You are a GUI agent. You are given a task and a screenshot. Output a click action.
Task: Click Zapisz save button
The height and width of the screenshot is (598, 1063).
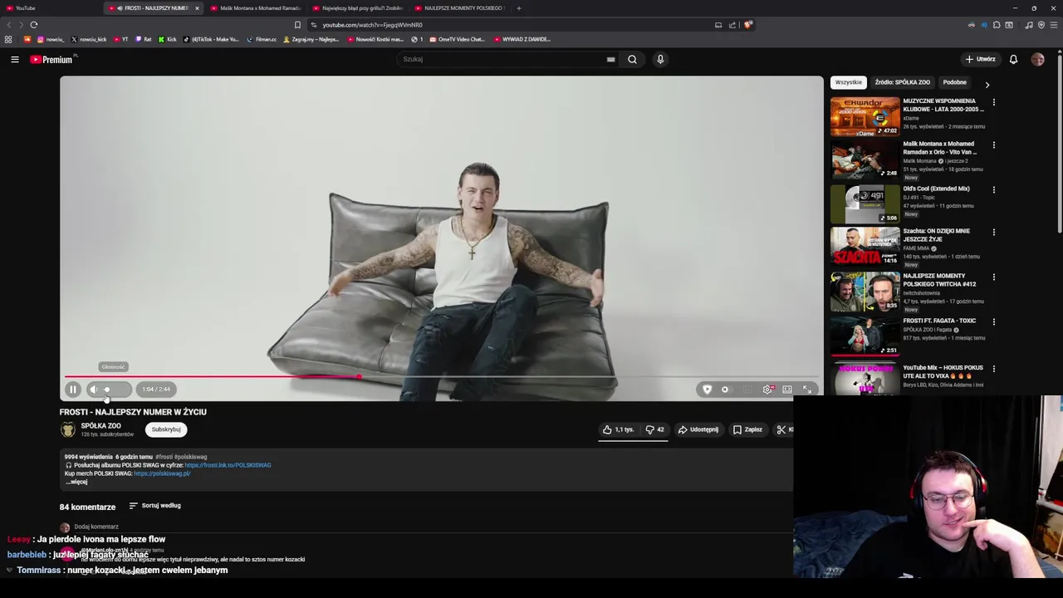(x=747, y=429)
